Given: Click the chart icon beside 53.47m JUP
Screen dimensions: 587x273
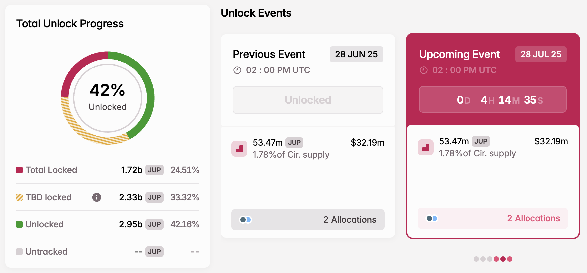Looking at the screenshot, I should [239, 149].
